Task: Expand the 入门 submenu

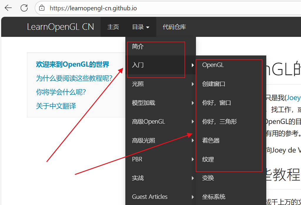Action: point(161,65)
